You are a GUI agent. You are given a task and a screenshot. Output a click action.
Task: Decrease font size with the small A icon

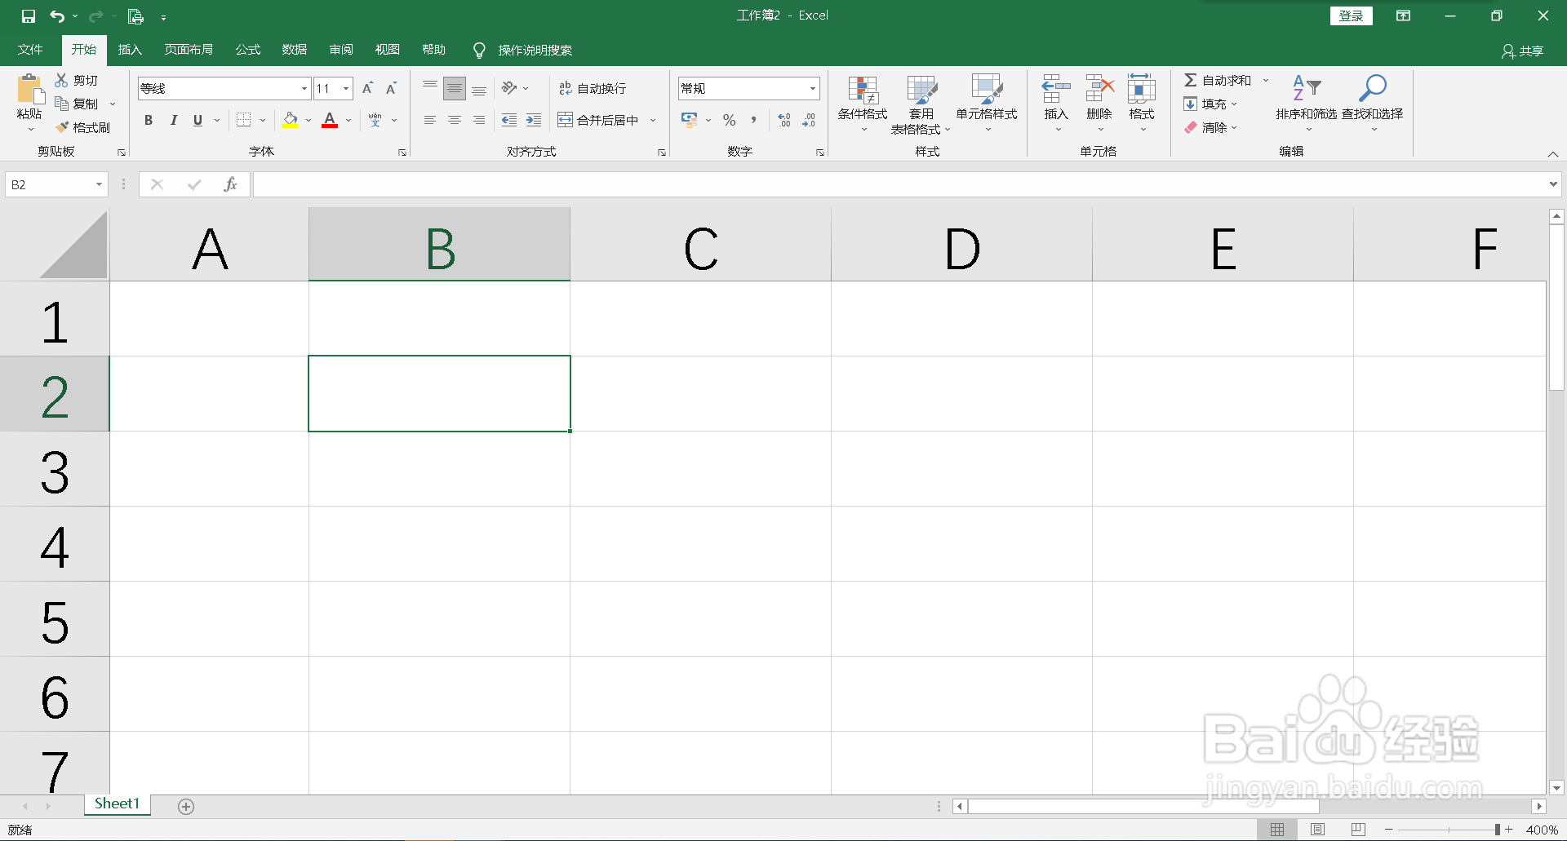pos(392,88)
